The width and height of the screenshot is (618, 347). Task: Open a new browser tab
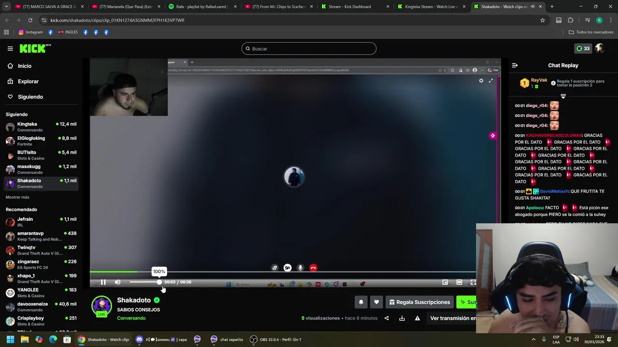(552, 7)
